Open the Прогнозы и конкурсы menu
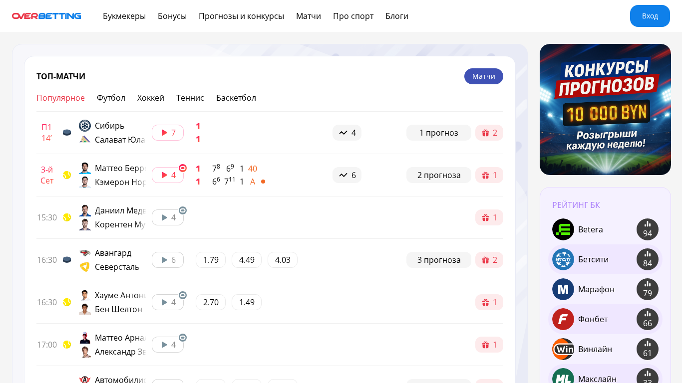The height and width of the screenshot is (383, 682). (x=241, y=16)
